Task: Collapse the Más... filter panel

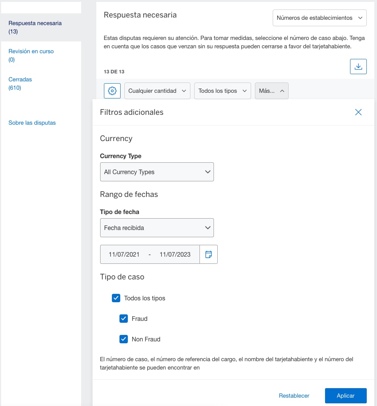Action: [x=271, y=90]
